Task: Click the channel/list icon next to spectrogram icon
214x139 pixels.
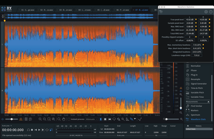Action: pos(26,119)
